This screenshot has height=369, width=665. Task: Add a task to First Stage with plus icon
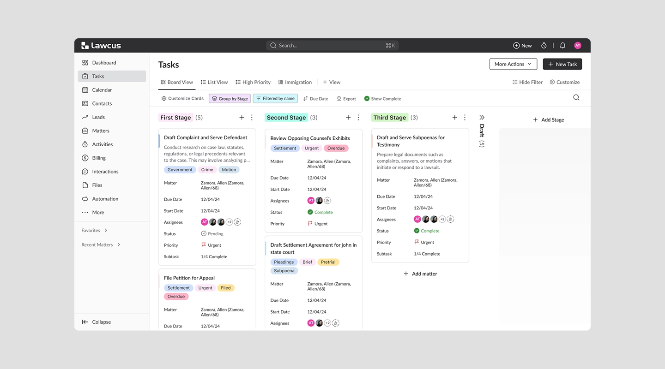[x=242, y=118]
